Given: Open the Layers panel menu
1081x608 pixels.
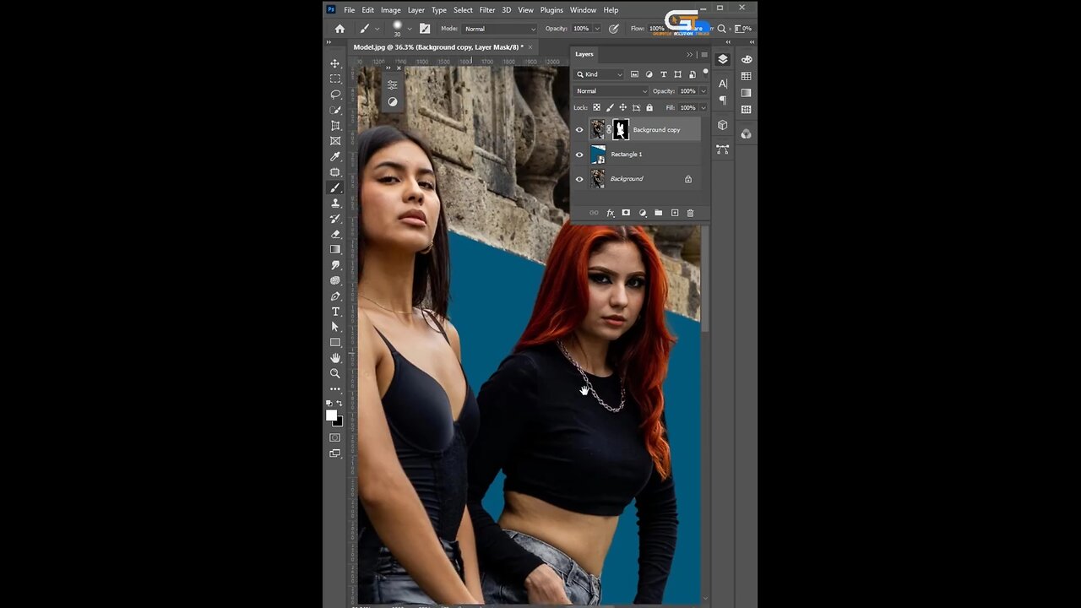Looking at the screenshot, I should [x=704, y=55].
